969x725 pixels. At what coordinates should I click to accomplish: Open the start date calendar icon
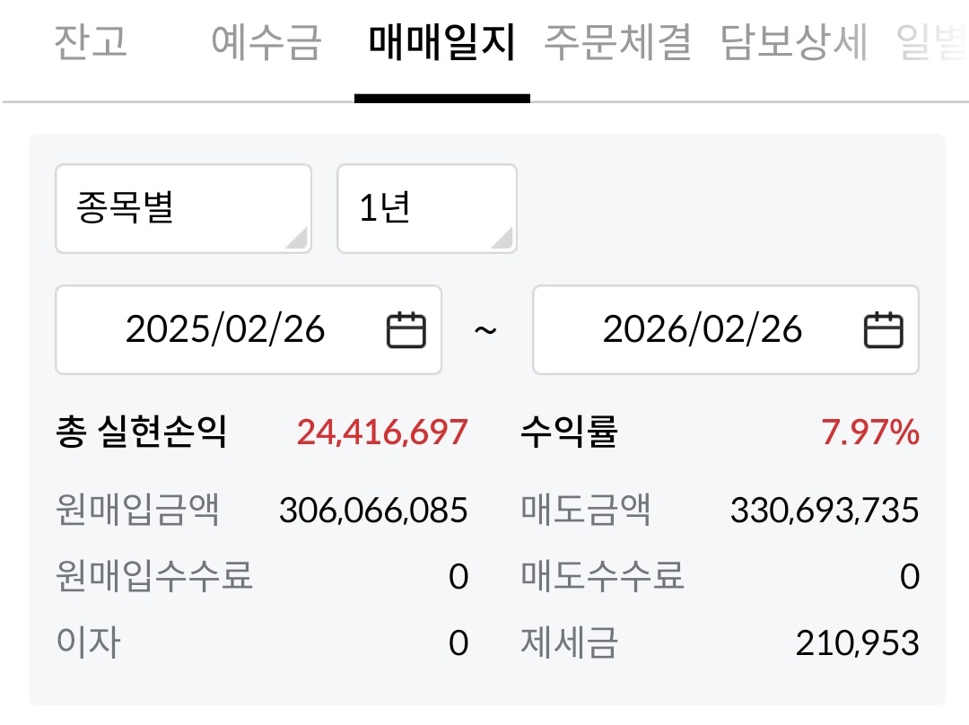pyautogui.click(x=406, y=330)
